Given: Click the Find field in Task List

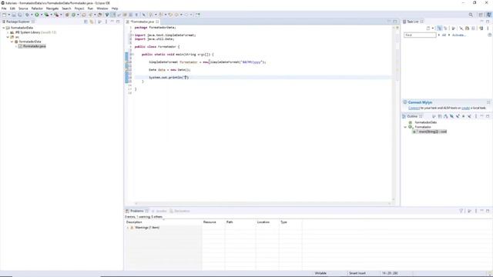Looking at the screenshot, I should (420, 35).
